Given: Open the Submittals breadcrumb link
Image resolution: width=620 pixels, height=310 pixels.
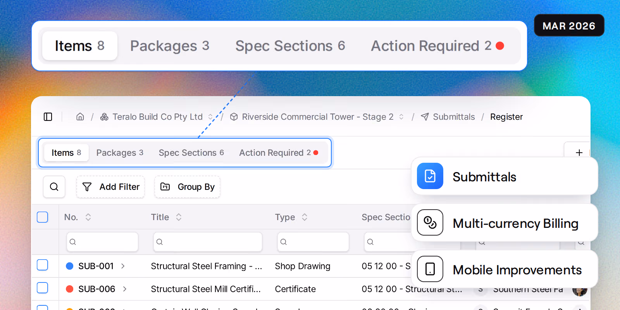Looking at the screenshot, I should tap(454, 117).
